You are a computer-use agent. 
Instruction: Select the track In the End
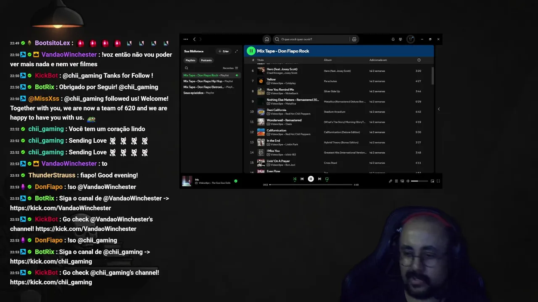[273, 141]
